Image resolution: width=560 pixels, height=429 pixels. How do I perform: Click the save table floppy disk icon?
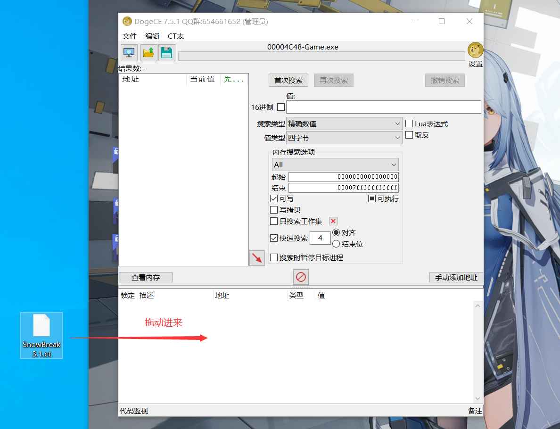(x=167, y=52)
